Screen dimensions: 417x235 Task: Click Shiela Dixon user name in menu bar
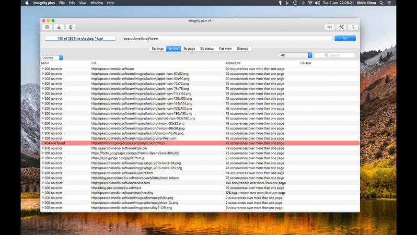pos(366,3)
